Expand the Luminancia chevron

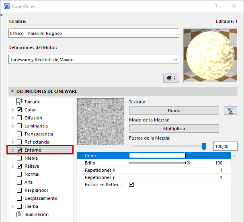(13, 126)
